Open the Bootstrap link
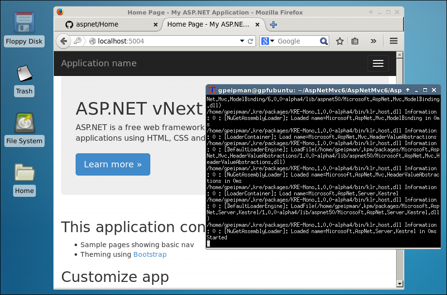Viewport: 447px width, 295px height. [150, 254]
